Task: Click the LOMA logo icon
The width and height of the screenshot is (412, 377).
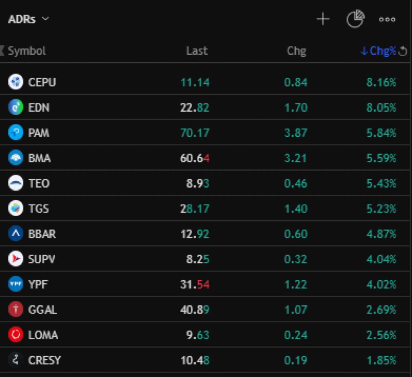Action: [16, 334]
